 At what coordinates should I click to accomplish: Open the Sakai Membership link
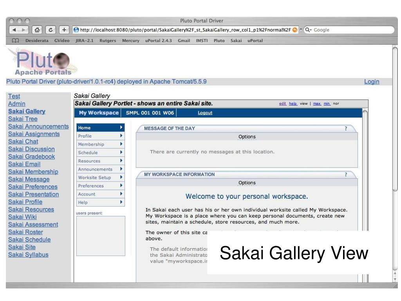(x=33, y=172)
